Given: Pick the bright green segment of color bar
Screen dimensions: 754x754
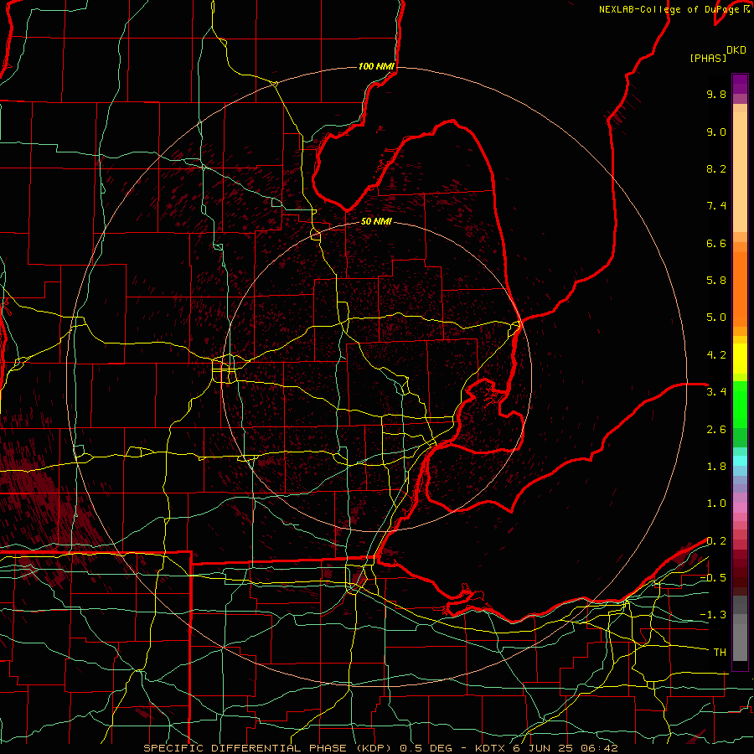Looking at the screenshot, I should (740, 405).
